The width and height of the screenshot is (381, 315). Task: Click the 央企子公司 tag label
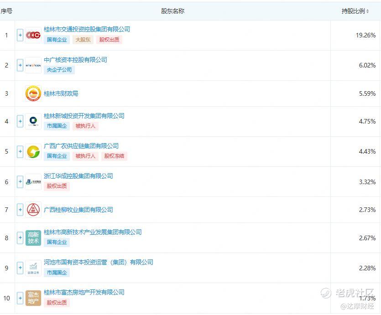pyautogui.click(x=59, y=70)
